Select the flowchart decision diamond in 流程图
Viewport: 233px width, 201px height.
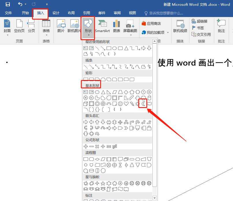[x=97, y=159]
